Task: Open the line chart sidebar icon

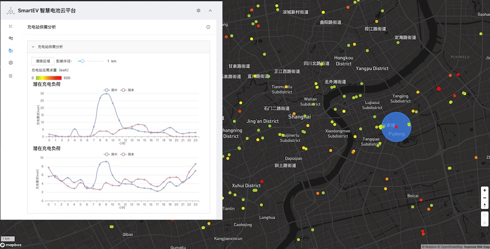Action: [11, 26]
